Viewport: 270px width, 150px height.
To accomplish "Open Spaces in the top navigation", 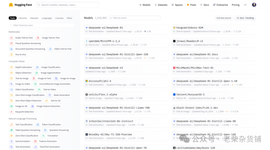I will [x=177, y=5].
